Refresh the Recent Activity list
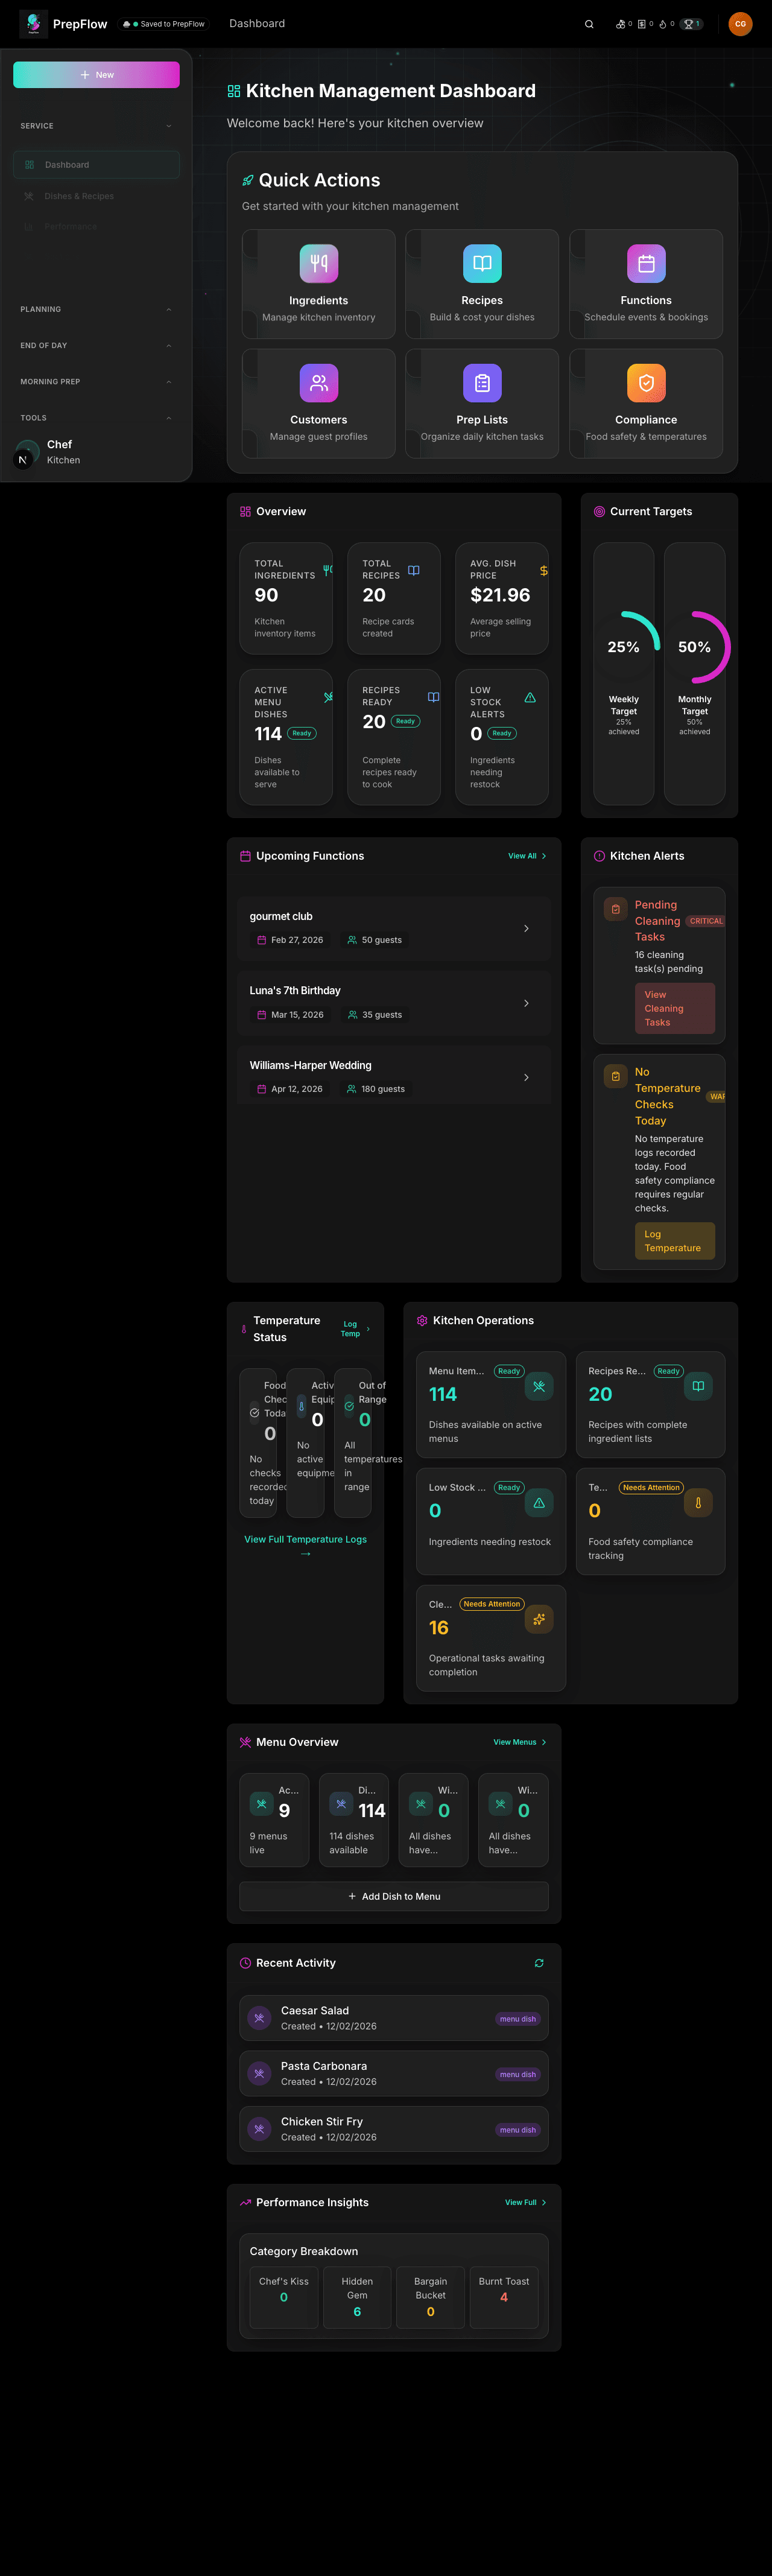 (x=539, y=1963)
